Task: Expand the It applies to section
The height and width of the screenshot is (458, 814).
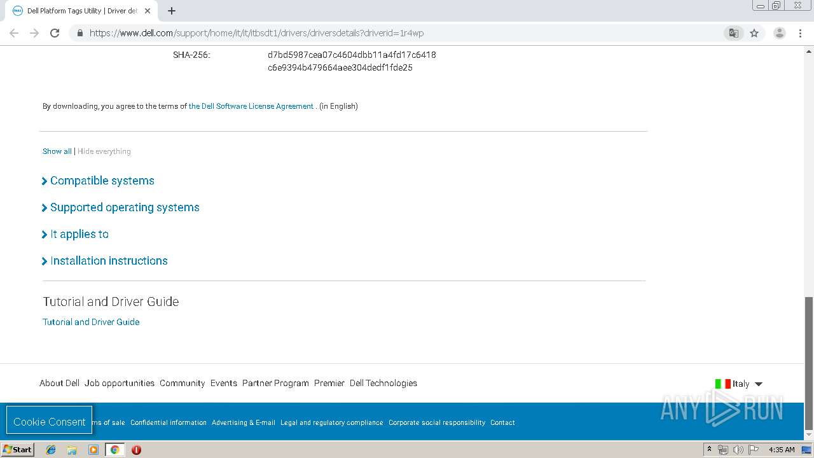Action: click(x=75, y=234)
